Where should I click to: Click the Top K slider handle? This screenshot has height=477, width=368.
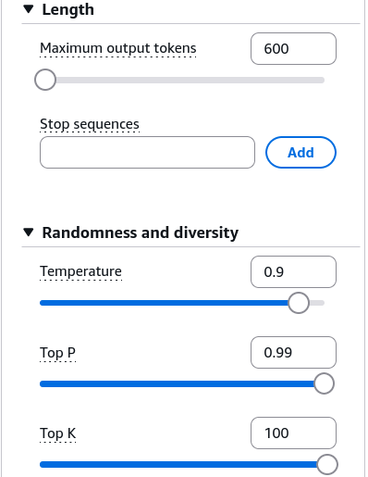tap(327, 464)
